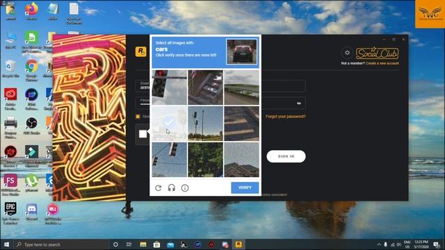Focus the Email input field
Viewport: 445px width, 250px height.
220,85
